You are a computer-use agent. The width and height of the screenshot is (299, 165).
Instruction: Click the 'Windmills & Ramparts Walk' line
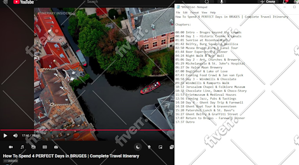[202, 83]
